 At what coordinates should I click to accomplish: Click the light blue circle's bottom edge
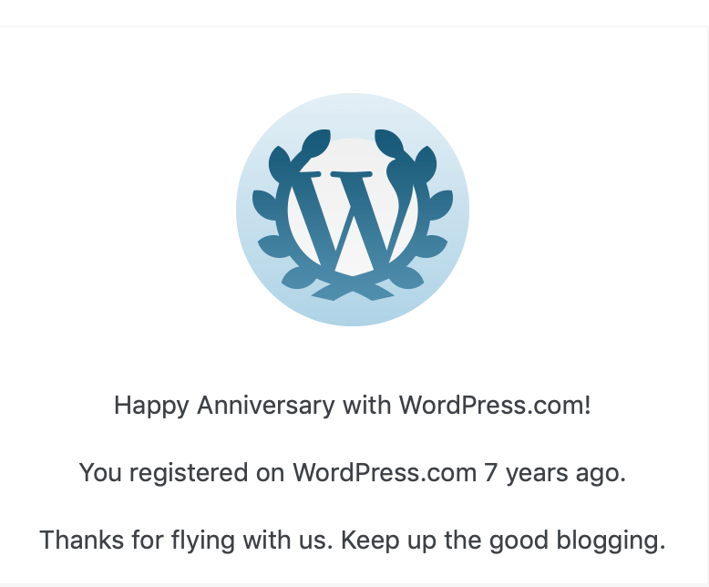pyautogui.click(x=353, y=321)
